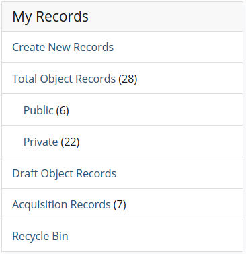Click the My Records panel header
Screen dimensions: 246x254
(122, 17)
